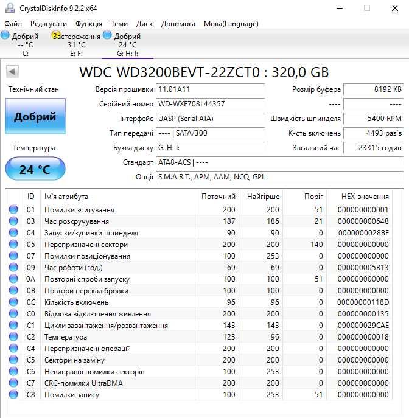Select the Помилки зчитування attribute row
This screenshot has width=409, height=418.
click(x=199, y=209)
